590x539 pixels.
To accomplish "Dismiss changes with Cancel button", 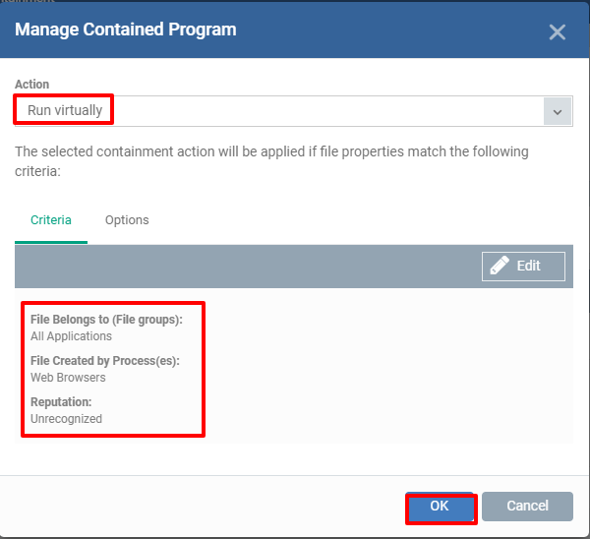I will (x=527, y=507).
